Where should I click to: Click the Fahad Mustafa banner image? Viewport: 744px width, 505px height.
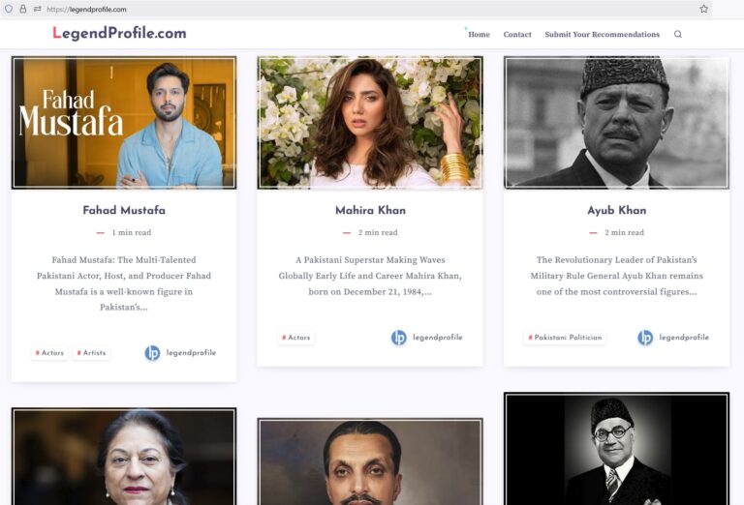pyautogui.click(x=124, y=123)
